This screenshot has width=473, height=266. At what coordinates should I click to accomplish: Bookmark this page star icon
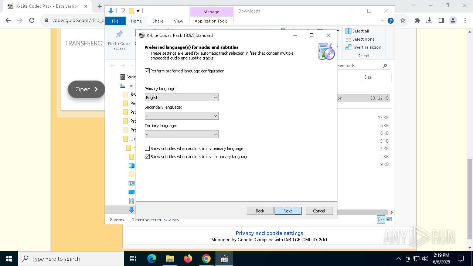[403, 21]
